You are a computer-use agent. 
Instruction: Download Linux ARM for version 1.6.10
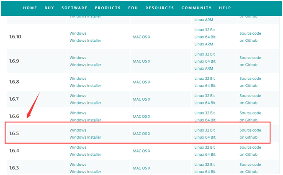[x=204, y=44]
